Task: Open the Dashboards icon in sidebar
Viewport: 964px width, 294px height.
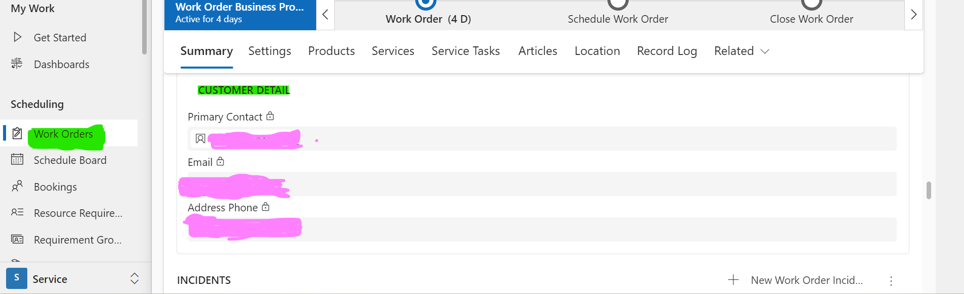Action: click(x=17, y=64)
